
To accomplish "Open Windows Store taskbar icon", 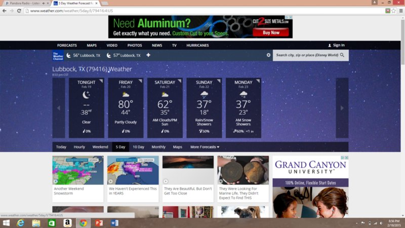I will 52,223.
